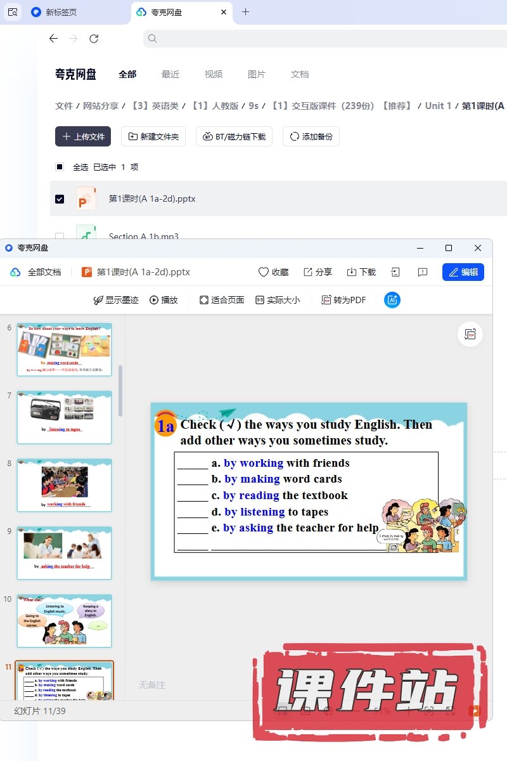Click the floating PDF convert icon
This screenshot has width=507, height=761.
[470, 334]
